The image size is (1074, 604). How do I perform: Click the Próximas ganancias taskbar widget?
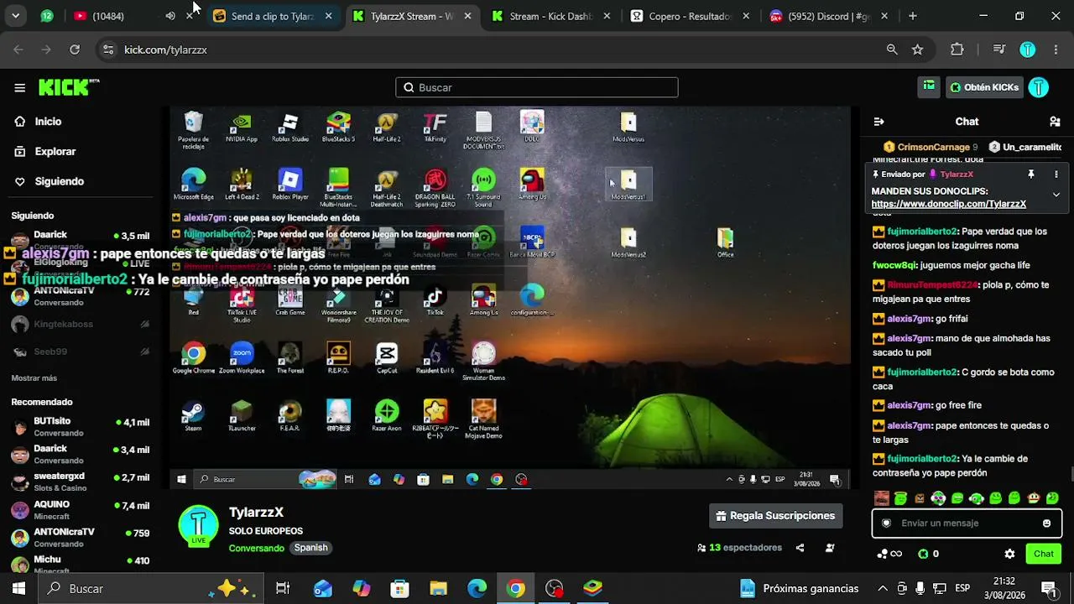pyautogui.click(x=800, y=589)
